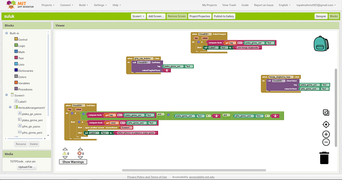Zoom out with the minus icon

click(326, 142)
